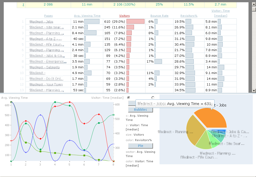Sort by Bounce Rate column header
This screenshot has width=256, height=177.
[x=159, y=16]
